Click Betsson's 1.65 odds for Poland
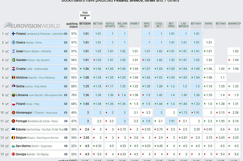 (85, 104)
